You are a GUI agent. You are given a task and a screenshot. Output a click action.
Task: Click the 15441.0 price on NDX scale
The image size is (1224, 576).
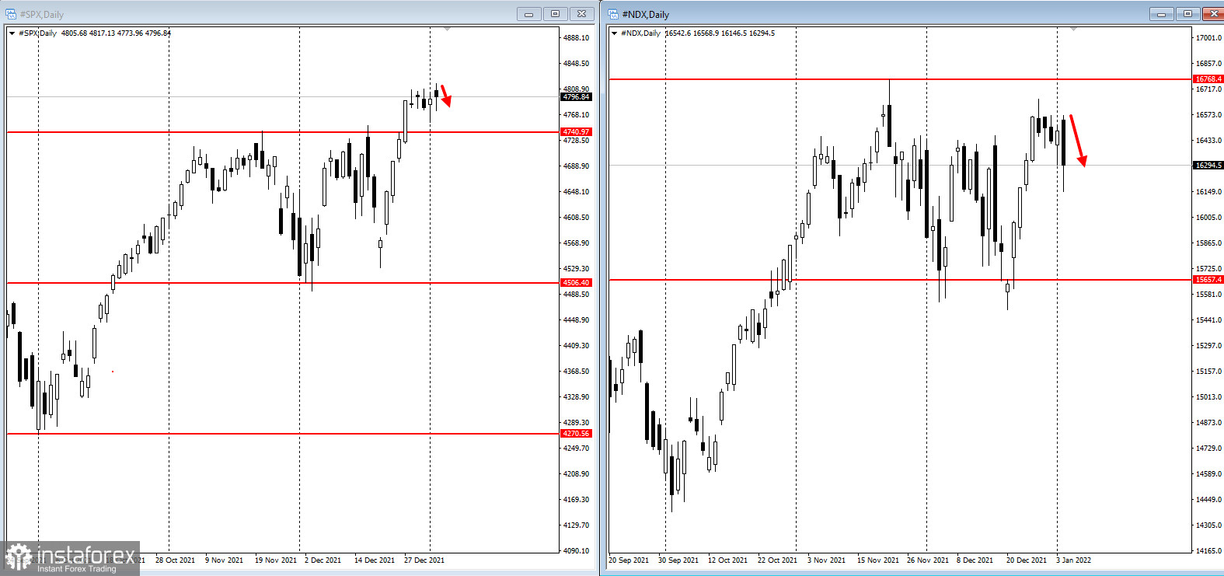pos(1208,320)
